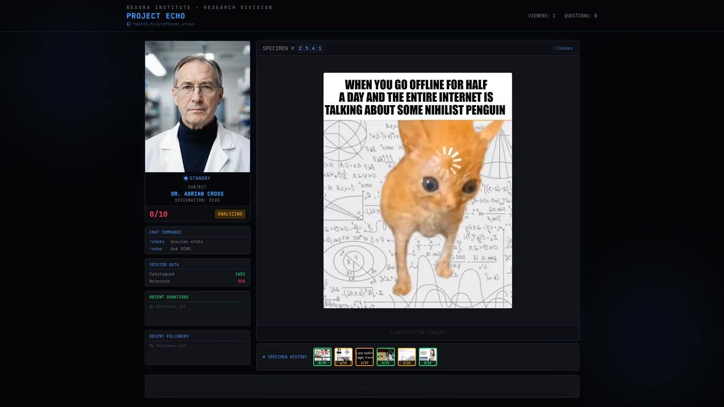Click the nihilist penguin meme image

[417, 190]
